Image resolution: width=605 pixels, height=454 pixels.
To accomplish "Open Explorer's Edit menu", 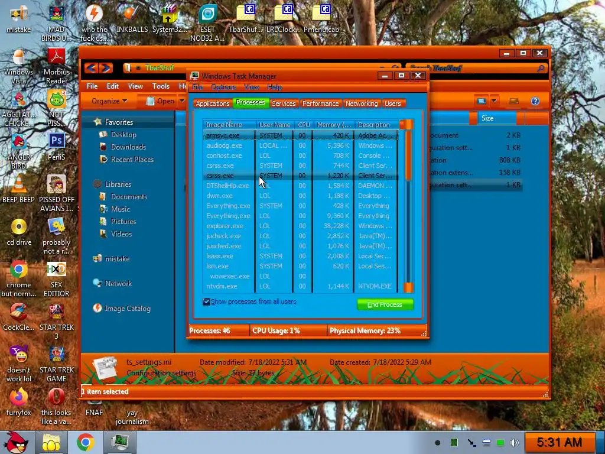I will pos(113,86).
